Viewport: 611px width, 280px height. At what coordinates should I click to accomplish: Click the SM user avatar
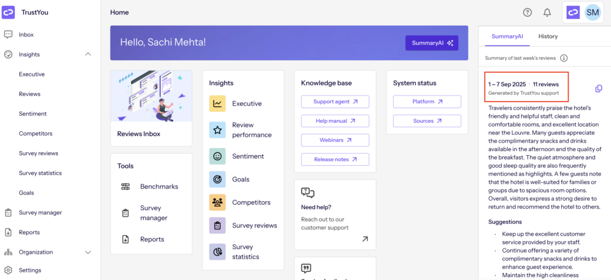(x=593, y=13)
